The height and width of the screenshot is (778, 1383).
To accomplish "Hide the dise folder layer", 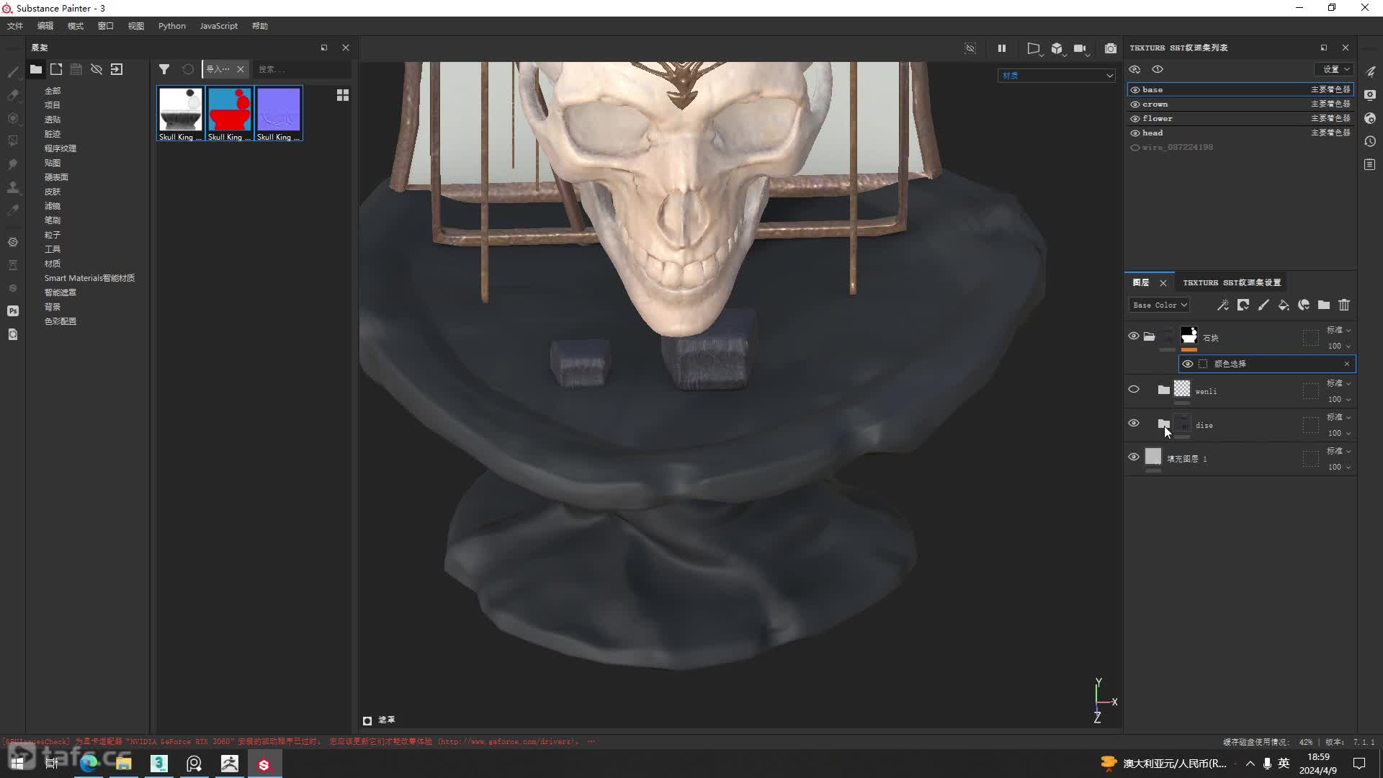I will tap(1134, 424).
